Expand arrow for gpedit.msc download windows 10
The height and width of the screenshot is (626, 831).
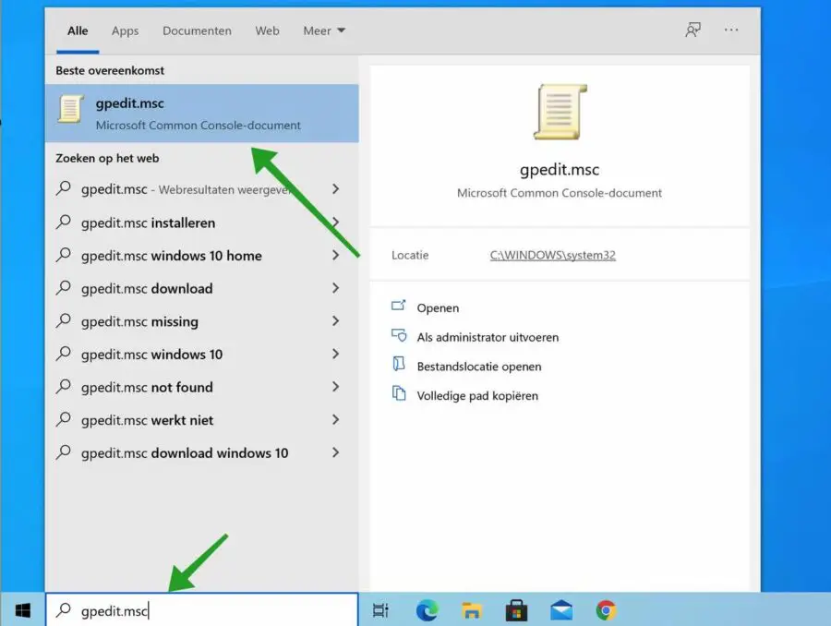coord(335,452)
